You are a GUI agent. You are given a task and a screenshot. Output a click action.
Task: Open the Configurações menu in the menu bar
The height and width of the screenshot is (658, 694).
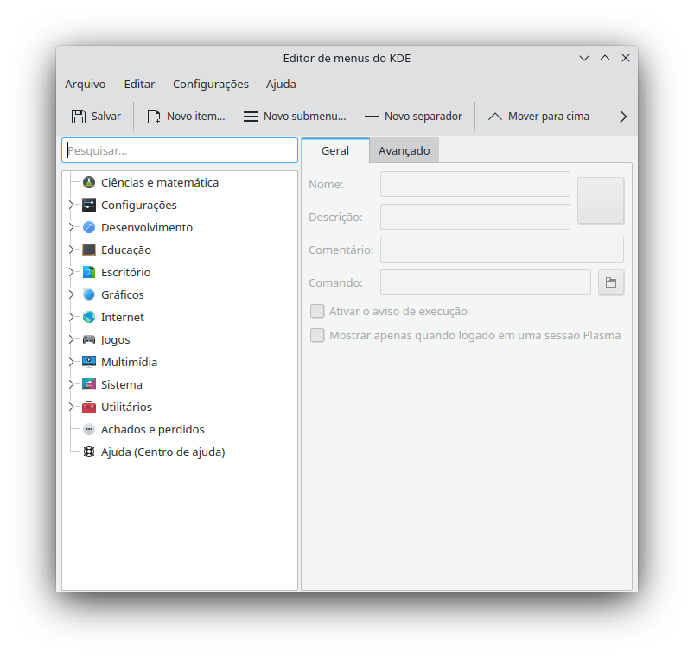210,84
